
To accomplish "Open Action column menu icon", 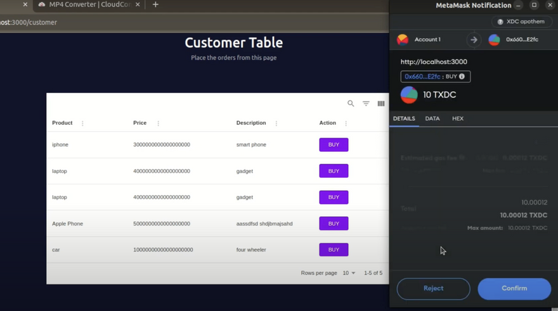I will (x=346, y=124).
